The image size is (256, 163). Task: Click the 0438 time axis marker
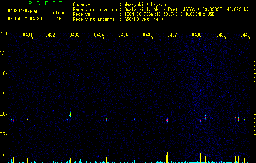[x=197, y=35]
